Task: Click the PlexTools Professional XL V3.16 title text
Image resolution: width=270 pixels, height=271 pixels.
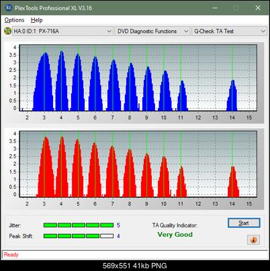Action: (53, 8)
